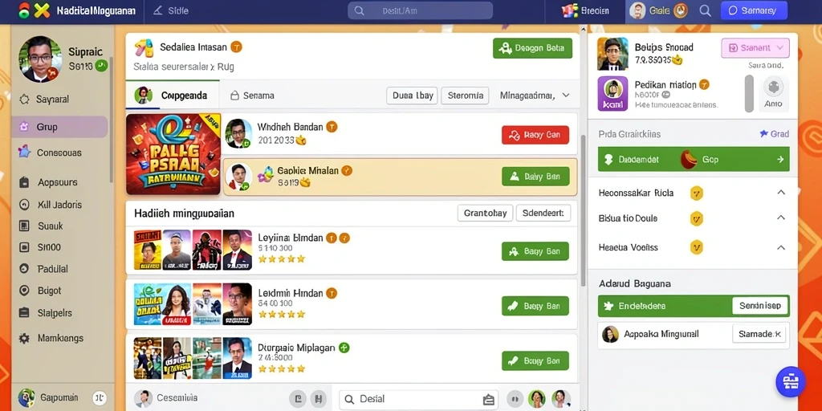Click the Supraic profile photo in sidebar
This screenshot has height=411, width=822.
[40, 59]
